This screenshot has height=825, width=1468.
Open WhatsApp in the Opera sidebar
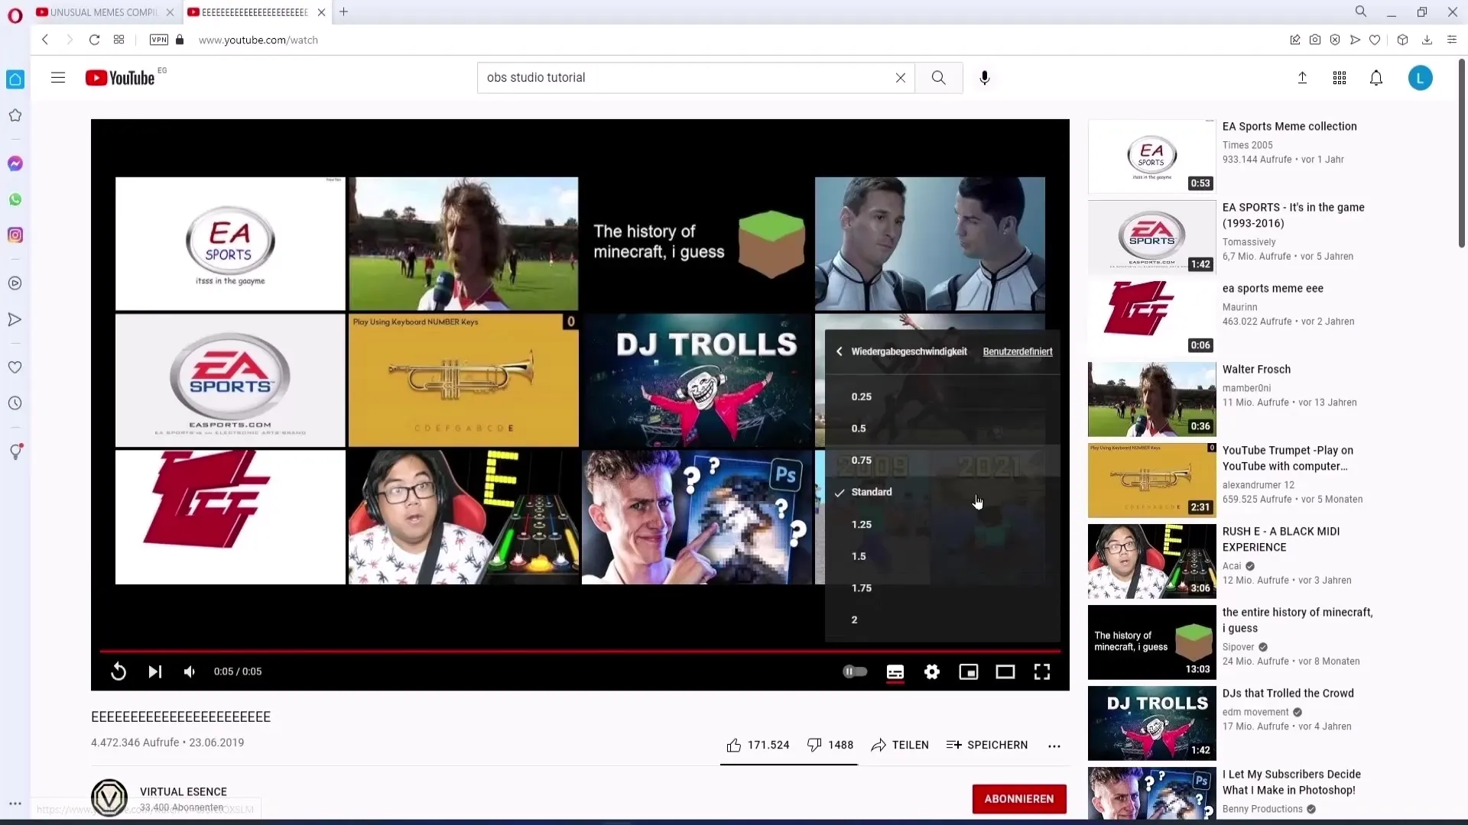coord(15,199)
